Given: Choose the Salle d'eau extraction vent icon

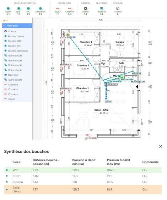Looking at the screenshot, I should [41, 9].
